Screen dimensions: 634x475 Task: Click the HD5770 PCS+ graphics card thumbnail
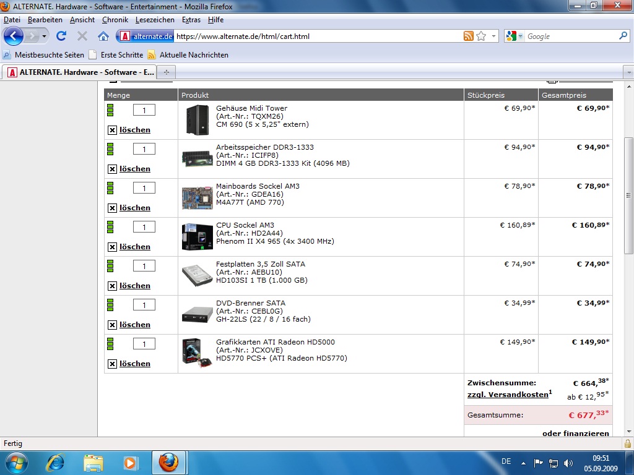[197, 353]
